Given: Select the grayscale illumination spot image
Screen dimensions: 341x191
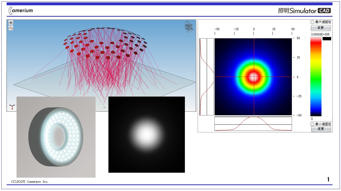Looking at the screenshot, I should [147, 134].
